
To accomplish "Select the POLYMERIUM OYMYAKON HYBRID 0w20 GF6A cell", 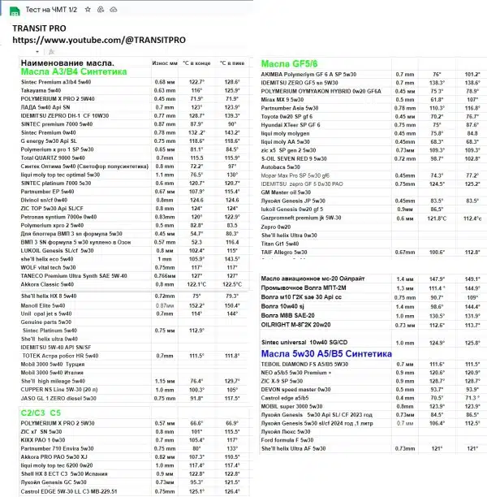I will [x=321, y=91].
